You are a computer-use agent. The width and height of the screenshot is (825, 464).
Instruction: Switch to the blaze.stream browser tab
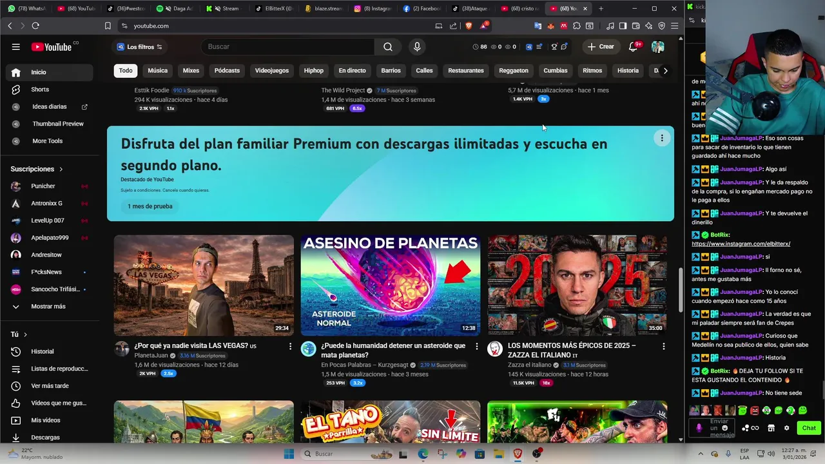[323, 8]
